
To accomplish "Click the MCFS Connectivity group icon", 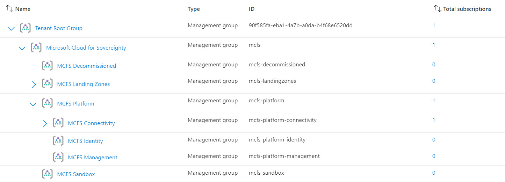I will click(x=58, y=123).
